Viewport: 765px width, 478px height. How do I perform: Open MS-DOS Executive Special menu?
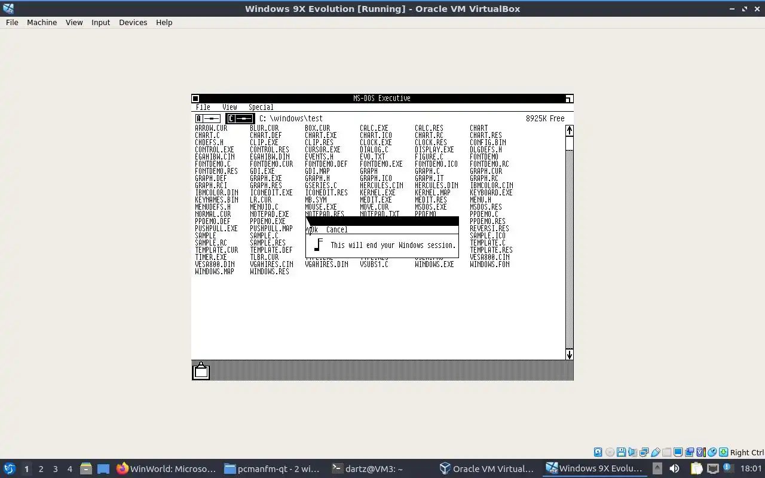[x=261, y=108]
